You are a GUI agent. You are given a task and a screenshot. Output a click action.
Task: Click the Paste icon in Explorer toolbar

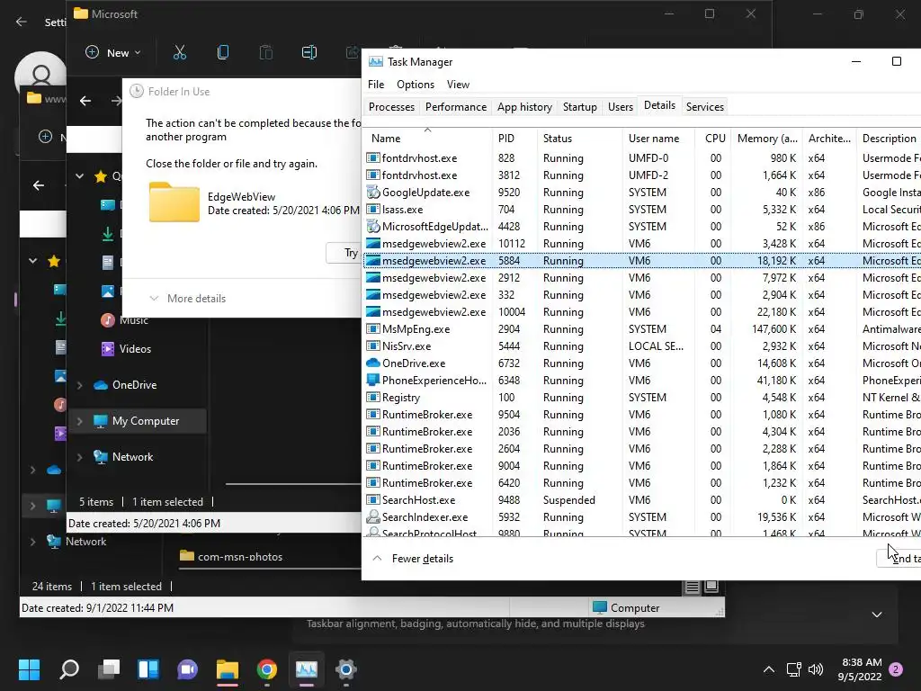[266, 52]
